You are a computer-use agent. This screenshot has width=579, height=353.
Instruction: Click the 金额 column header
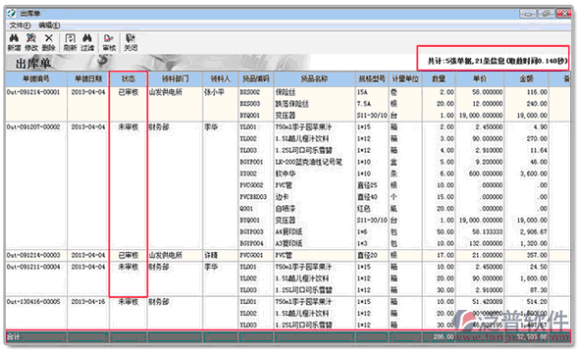click(526, 78)
